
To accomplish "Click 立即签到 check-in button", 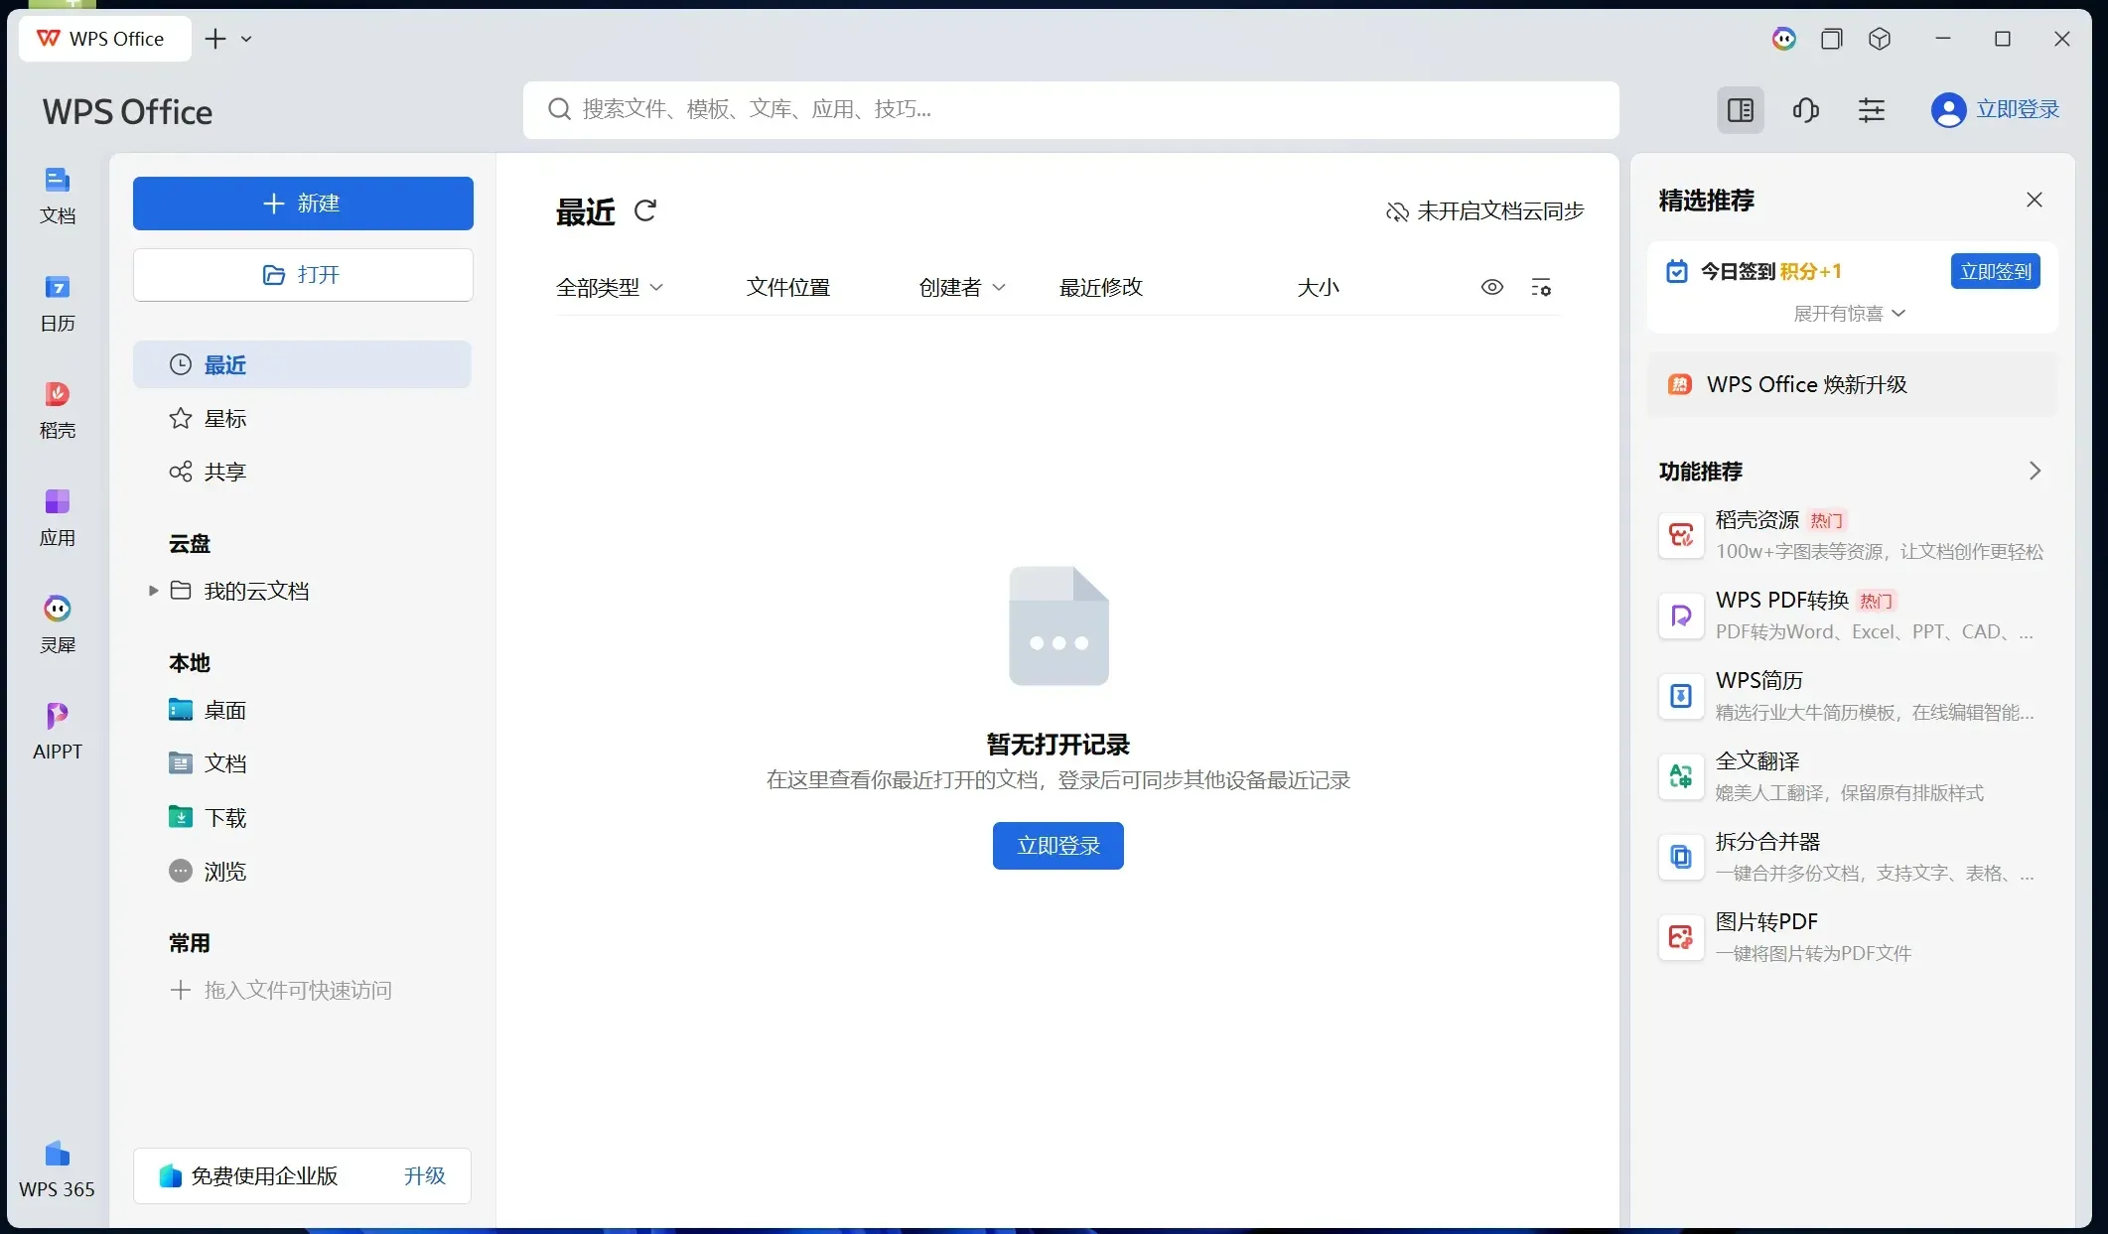I will click(x=1995, y=271).
